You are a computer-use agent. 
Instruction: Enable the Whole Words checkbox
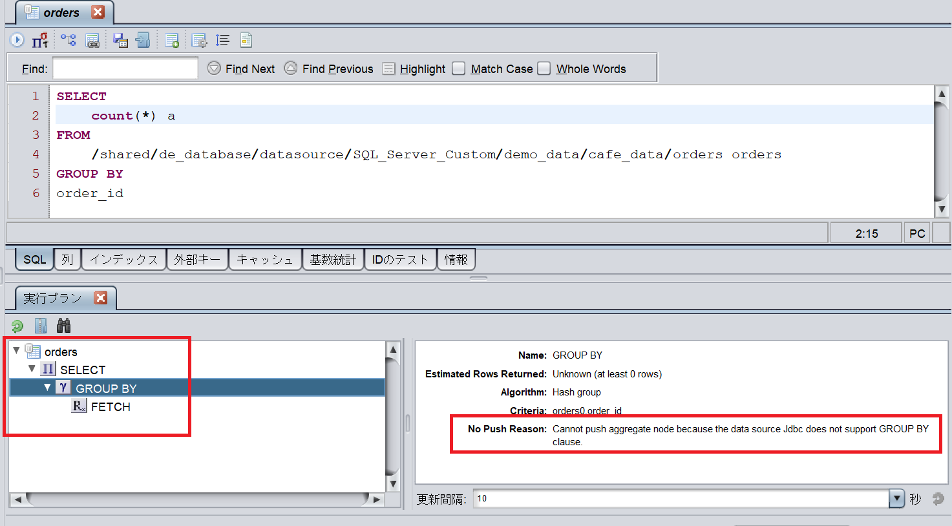[544, 68]
